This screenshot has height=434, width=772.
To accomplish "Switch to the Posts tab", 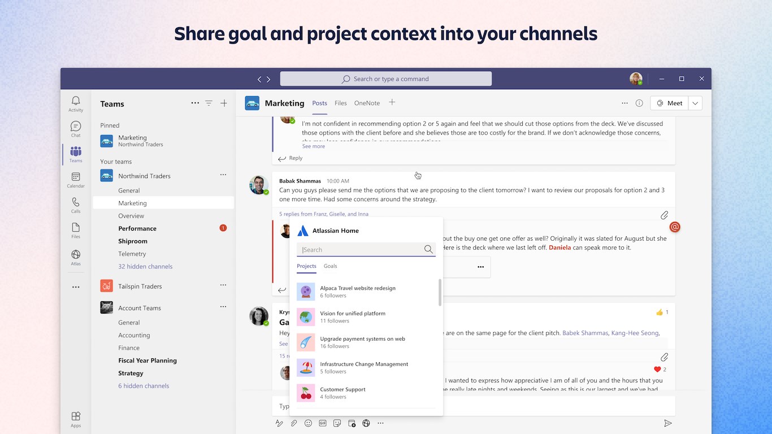I will click(319, 103).
